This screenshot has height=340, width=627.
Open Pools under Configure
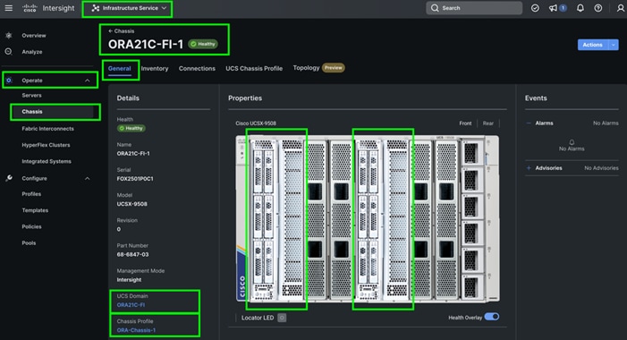coord(29,243)
